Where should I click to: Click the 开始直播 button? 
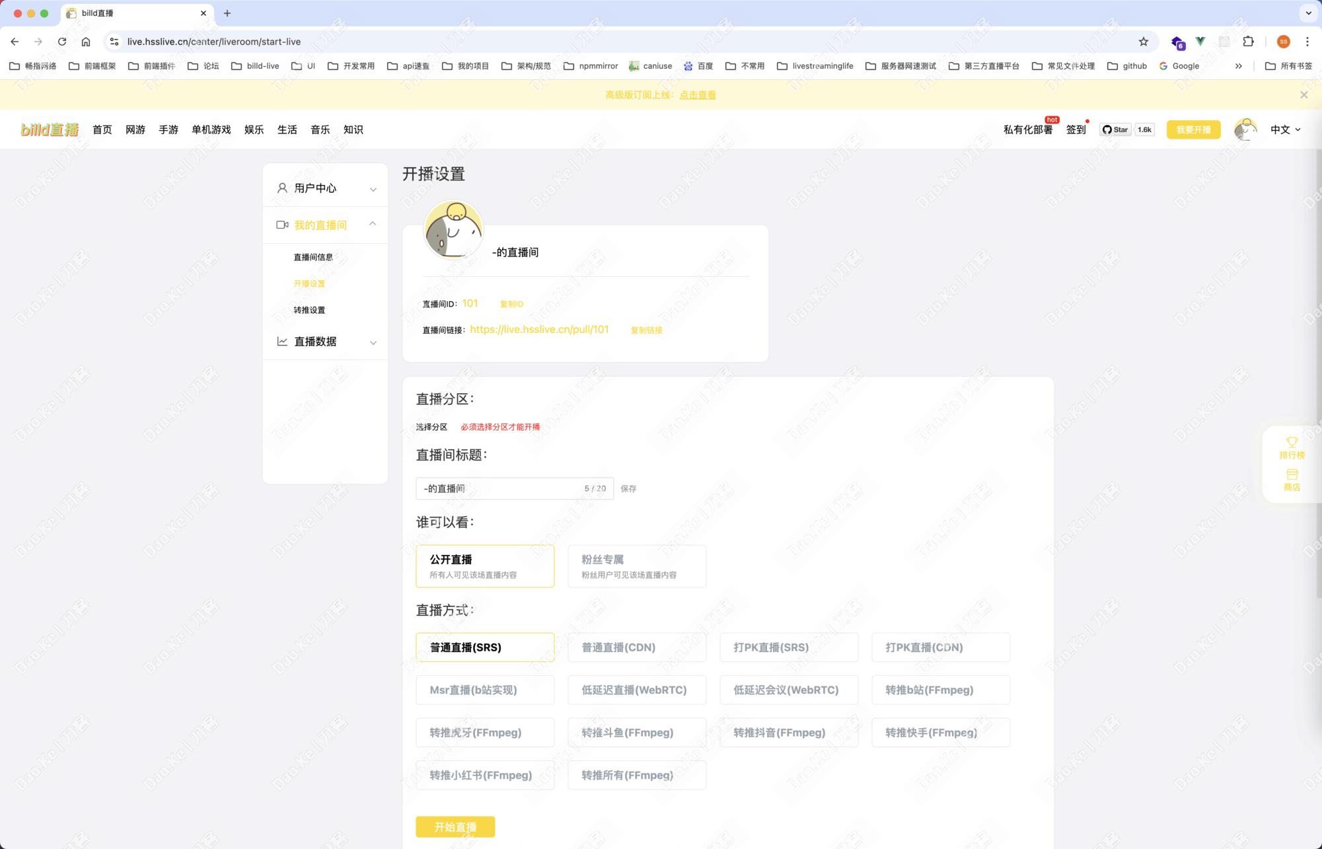pos(455,827)
